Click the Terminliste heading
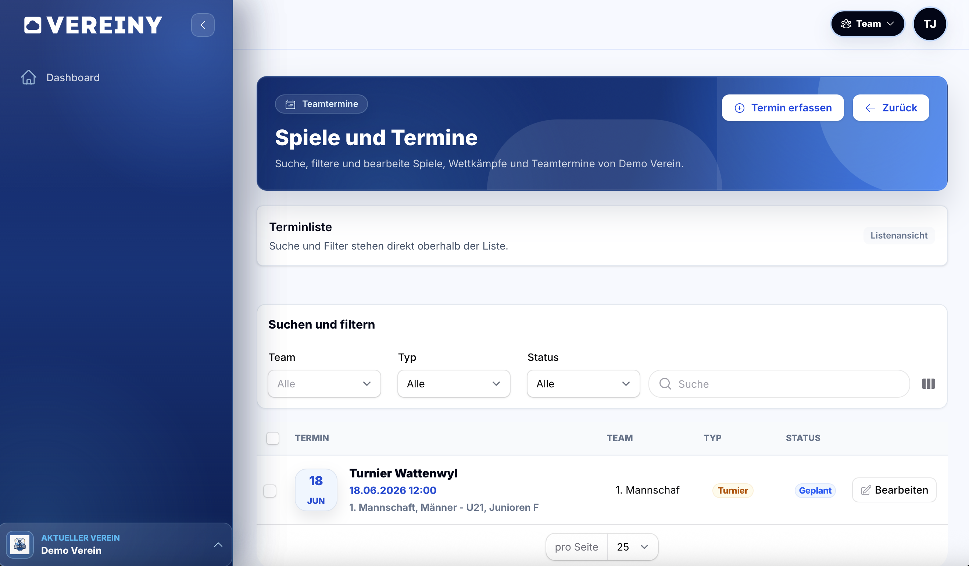 pyautogui.click(x=300, y=227)
